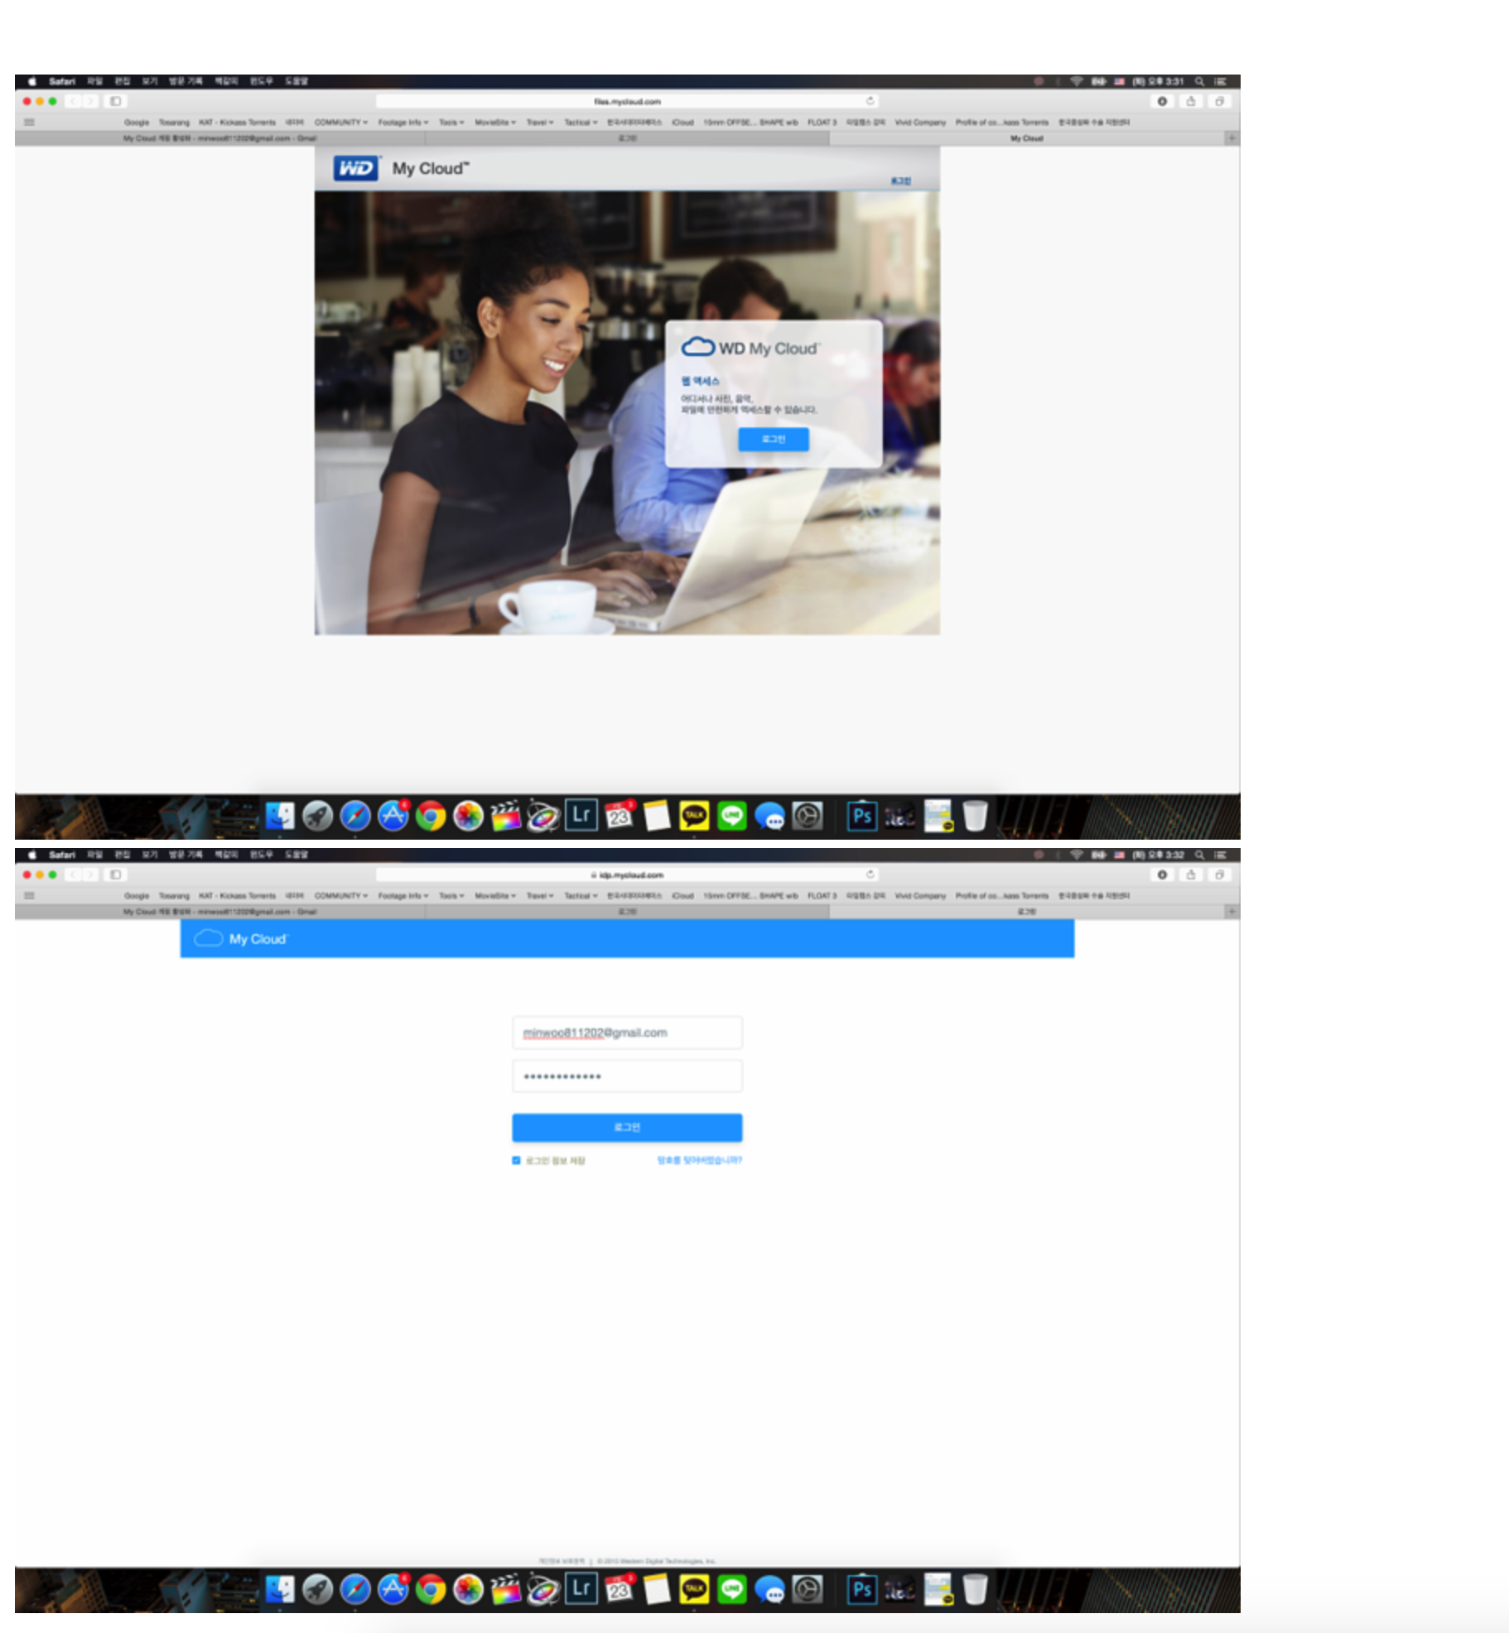The width and height of the screenshot is (1509, 1633).
Task: Expand MovieSite bookmarks in the files.mycloud.com window
Action: (495, 123)
